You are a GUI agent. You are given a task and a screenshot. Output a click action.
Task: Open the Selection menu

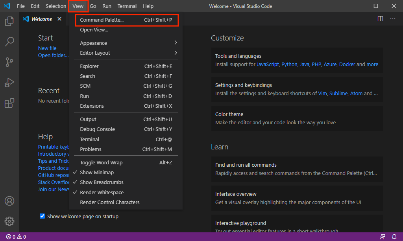[x=56, y=6]
